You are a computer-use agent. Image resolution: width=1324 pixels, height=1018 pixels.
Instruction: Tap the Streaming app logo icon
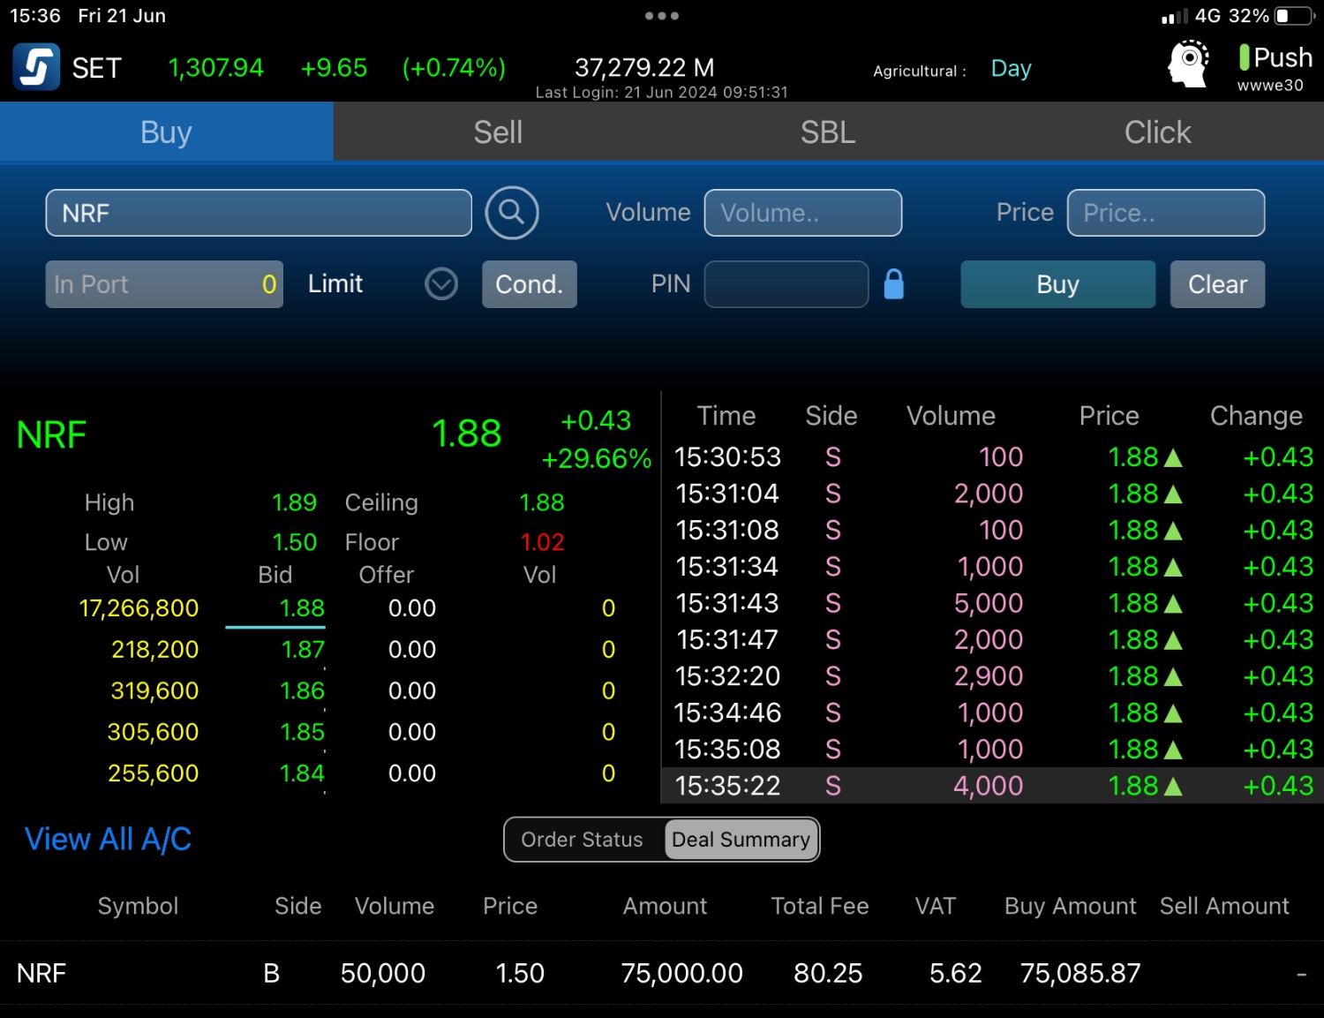(36, 67)
